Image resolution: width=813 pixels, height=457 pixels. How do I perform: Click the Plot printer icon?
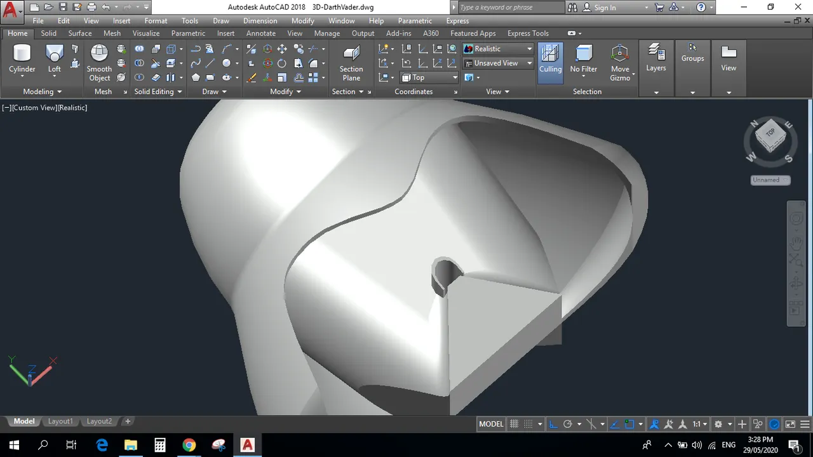point(91,8)
